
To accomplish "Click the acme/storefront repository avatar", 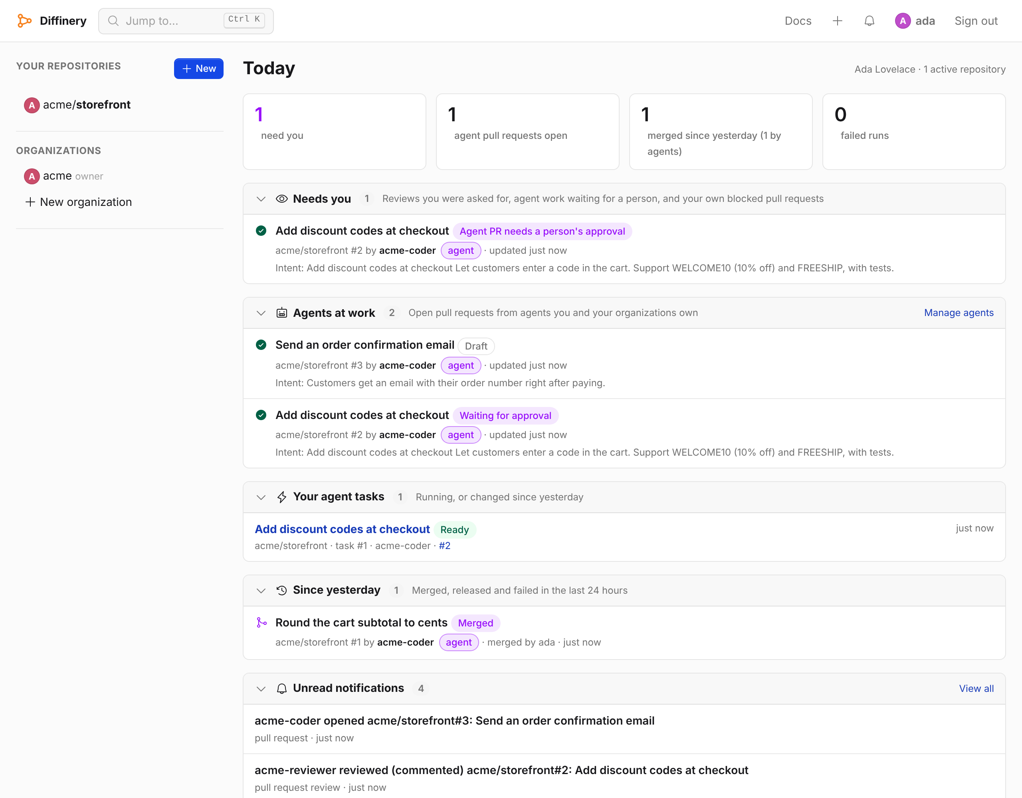I will (x=32, y=105).
